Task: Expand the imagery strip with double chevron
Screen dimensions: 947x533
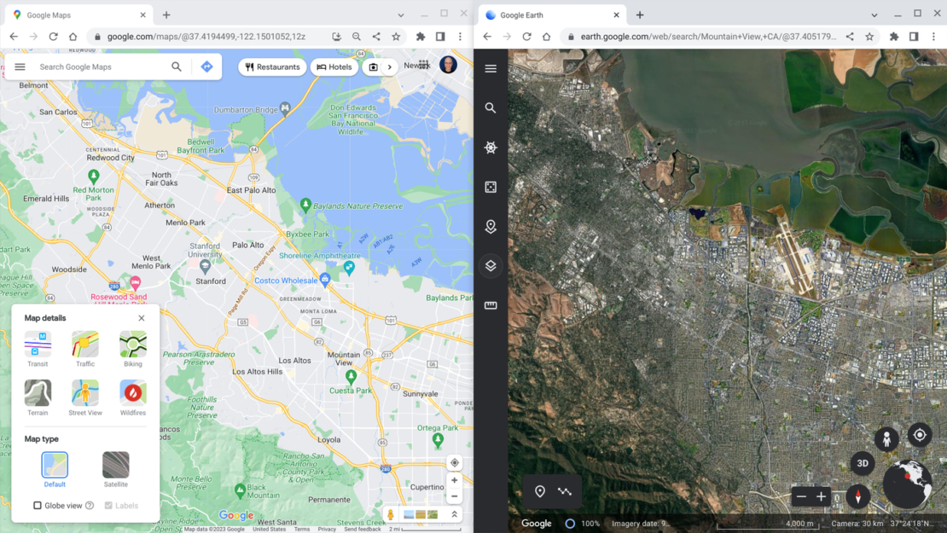Action: 455,514
